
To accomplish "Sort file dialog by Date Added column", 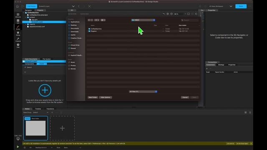I will click(x=182, y=25).
